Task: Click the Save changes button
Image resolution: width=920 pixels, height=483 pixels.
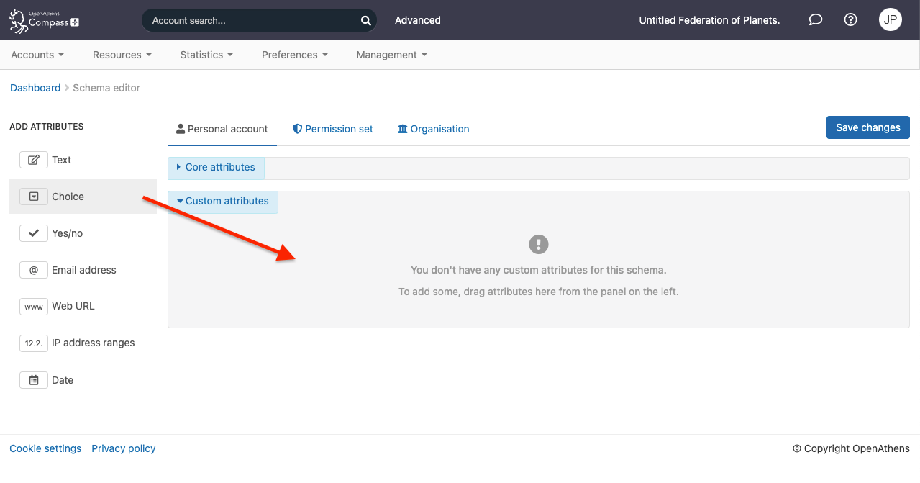Action: click(867, 127)
